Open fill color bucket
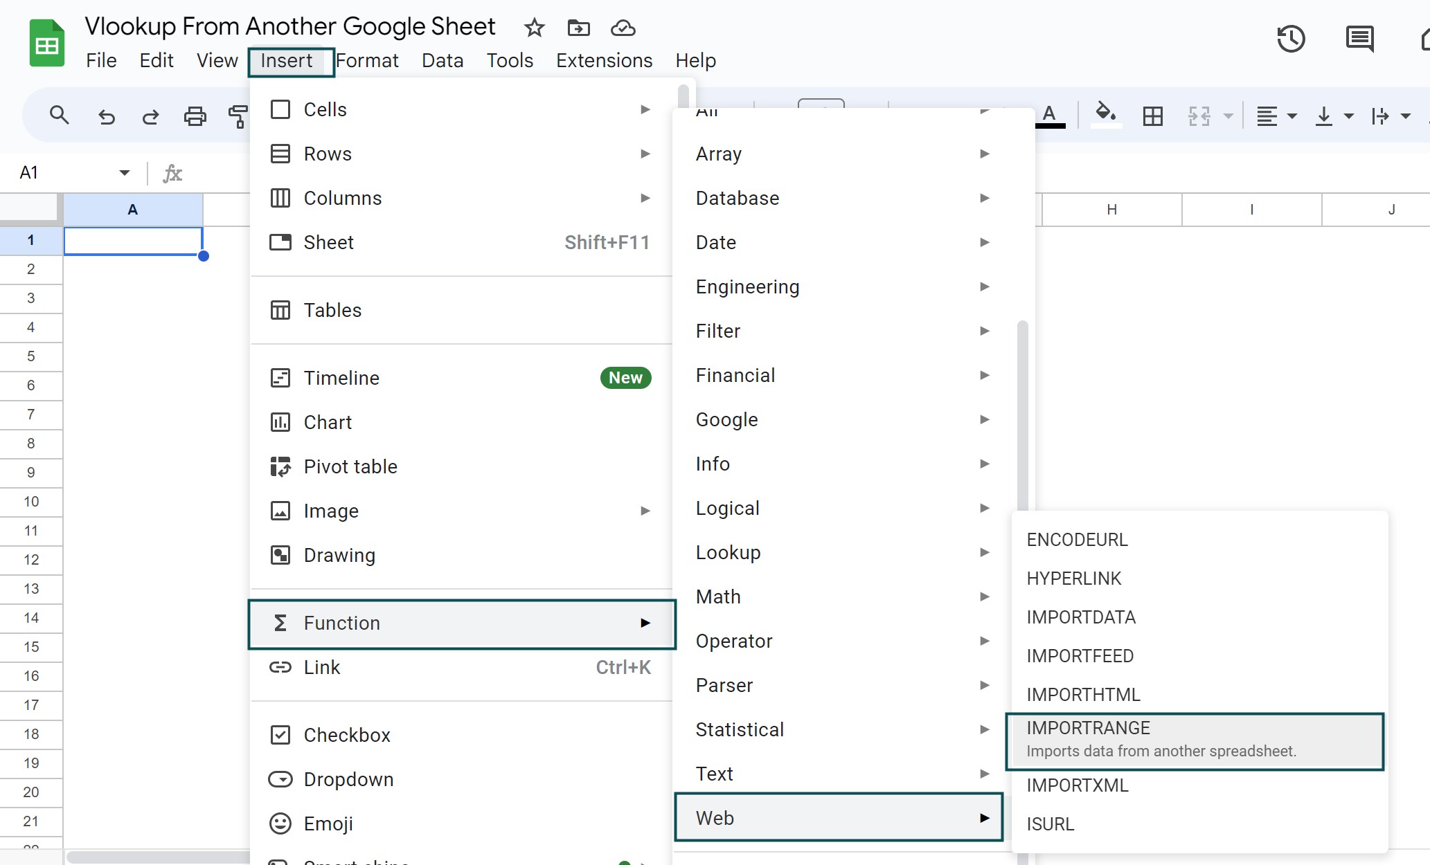Viewport: 1430px width, 865px height. point(1105,116)
